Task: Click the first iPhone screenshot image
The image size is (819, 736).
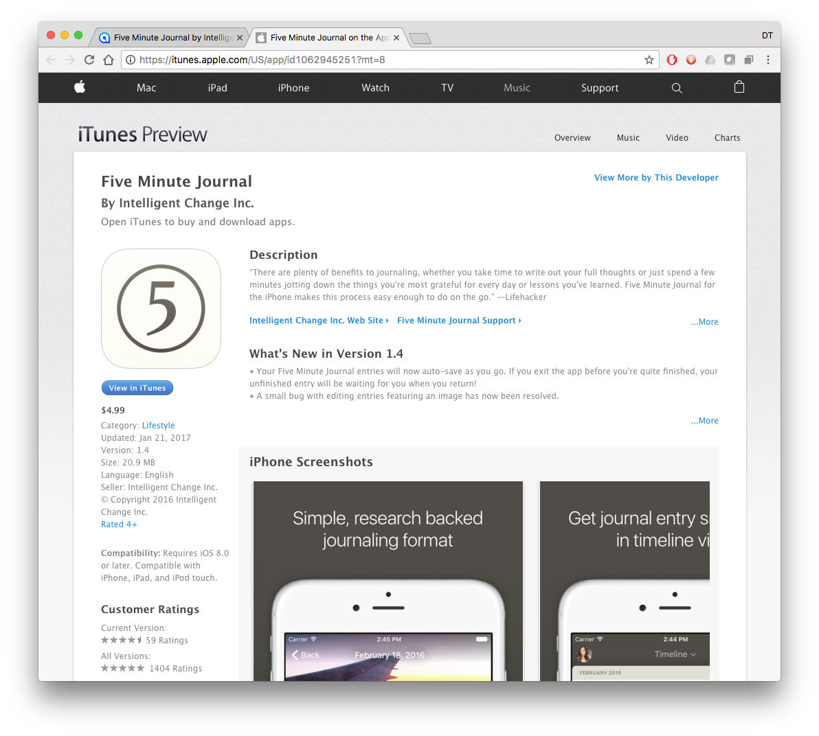Action: pyautogui.click(x=388, y=581)
